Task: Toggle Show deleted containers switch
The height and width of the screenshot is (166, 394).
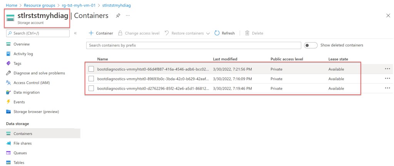Action: click(311, 45)
